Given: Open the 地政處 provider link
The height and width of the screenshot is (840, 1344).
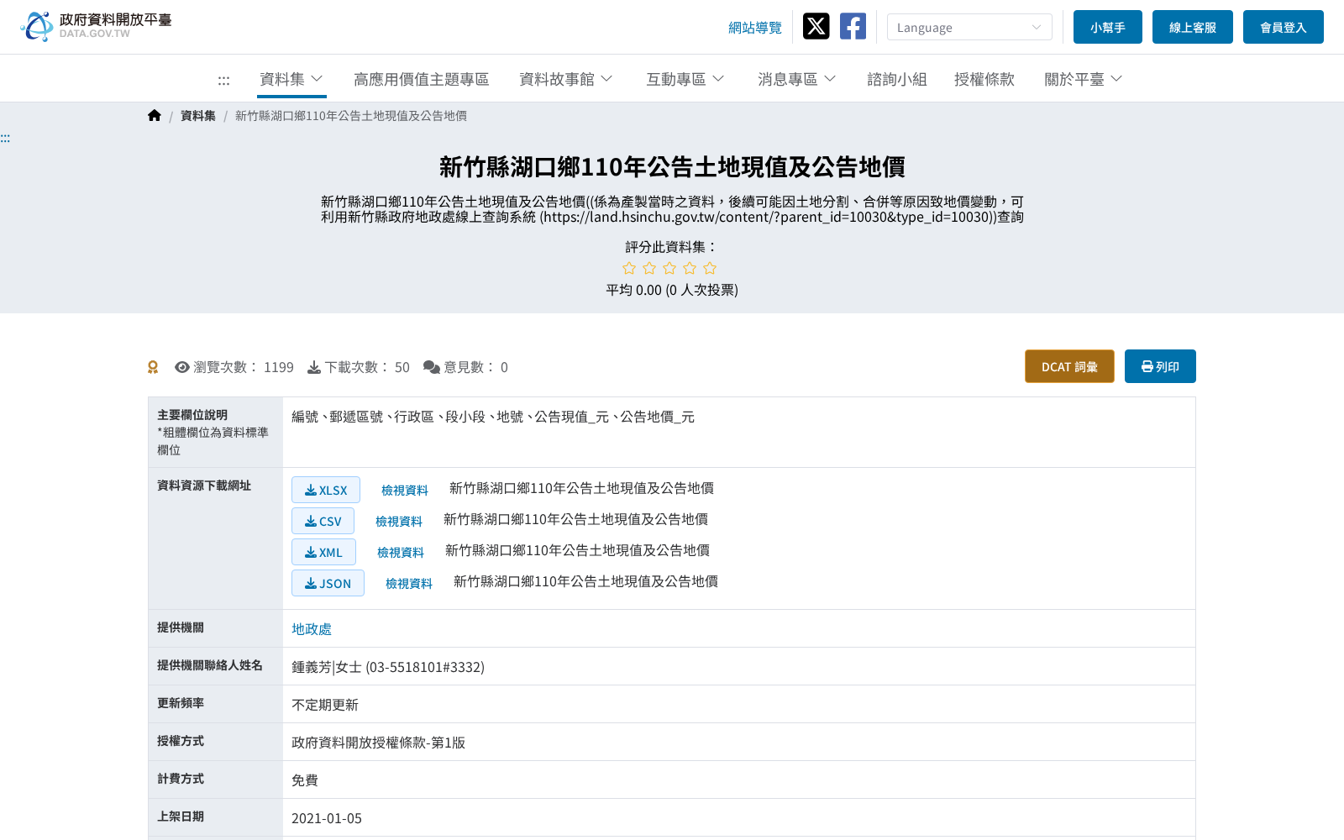Looking at the screenshot, I should 312,629.
